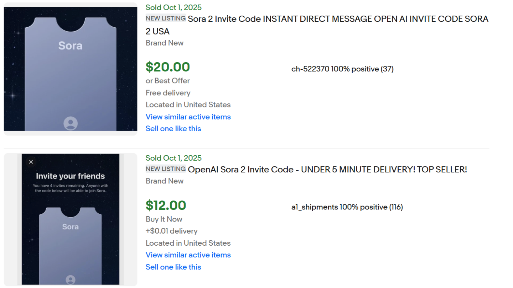Image resolution: width=513 pixels, height=288 pixels.
Task: View similar active items for the $20.00 listing
Action: click(188, 117)
